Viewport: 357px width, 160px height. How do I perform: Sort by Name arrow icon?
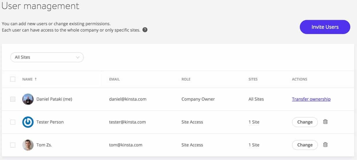[x=36, y=79]
